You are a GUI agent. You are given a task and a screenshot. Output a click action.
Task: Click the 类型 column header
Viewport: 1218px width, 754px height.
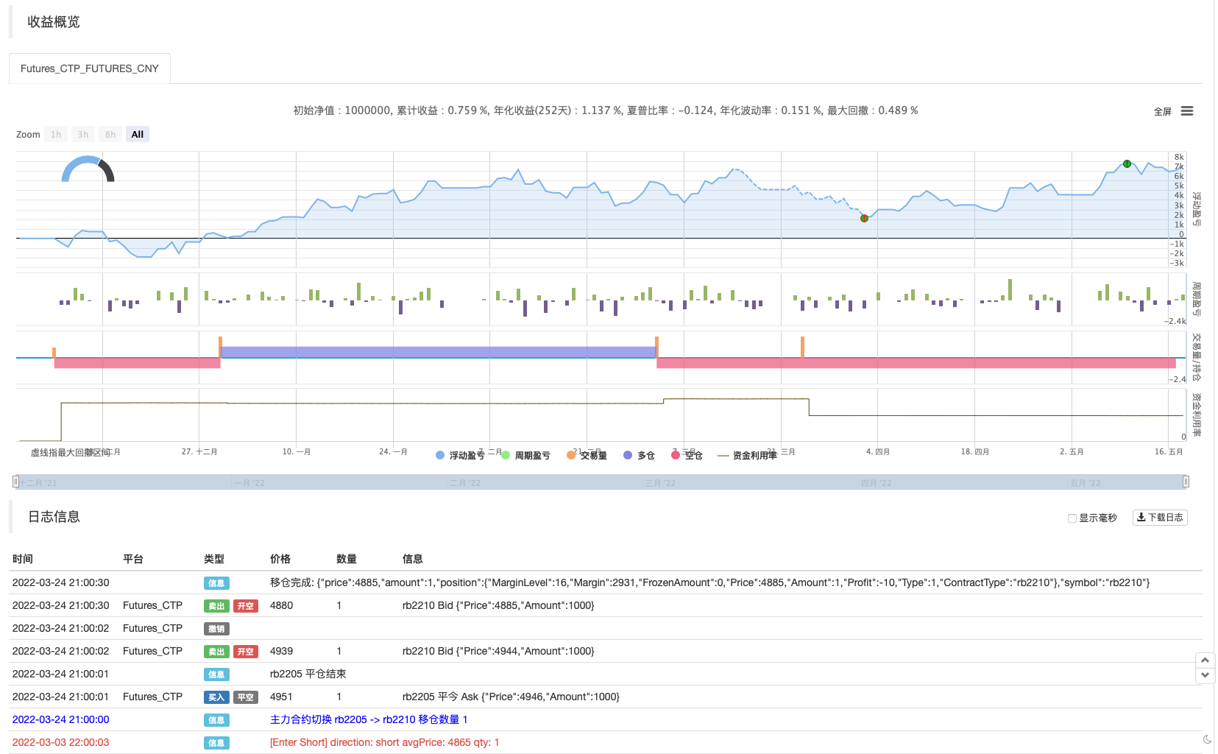(x=214, y=559)
